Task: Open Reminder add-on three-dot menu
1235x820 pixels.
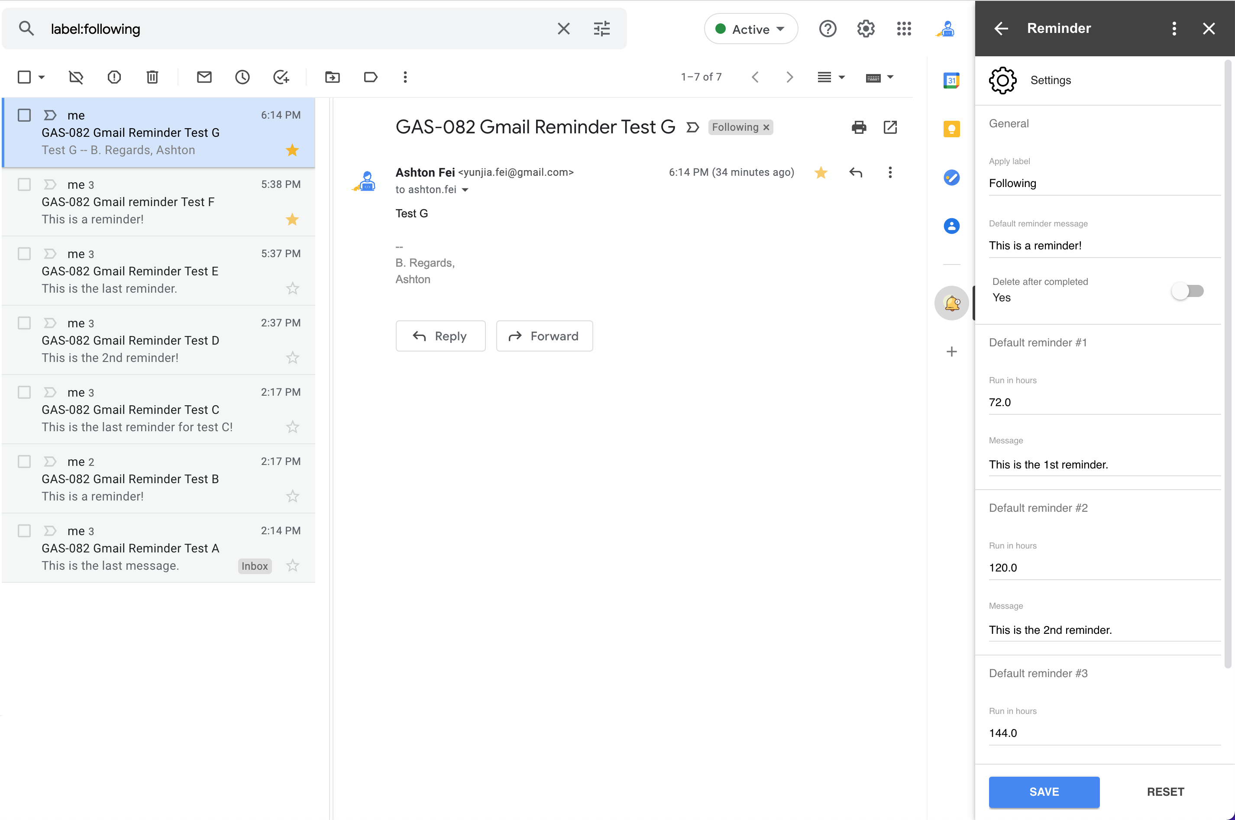Action: click(x=1174, y=28)
